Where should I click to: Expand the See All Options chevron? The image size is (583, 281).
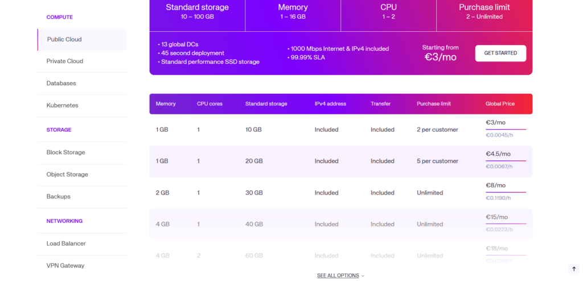363,276
